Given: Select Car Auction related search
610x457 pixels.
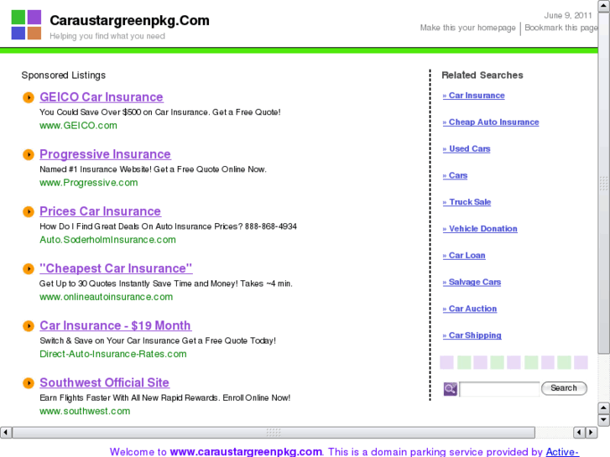Looking at the screenshot, I should tap(470, 309).
